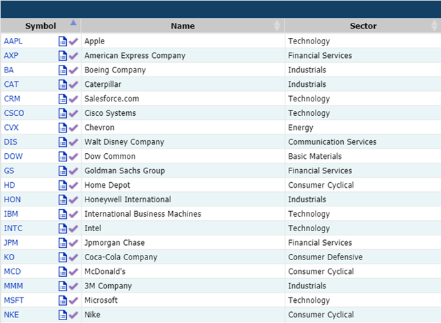
Task: Select the 'International Business Machines' name cell
Action: point(183,214)
